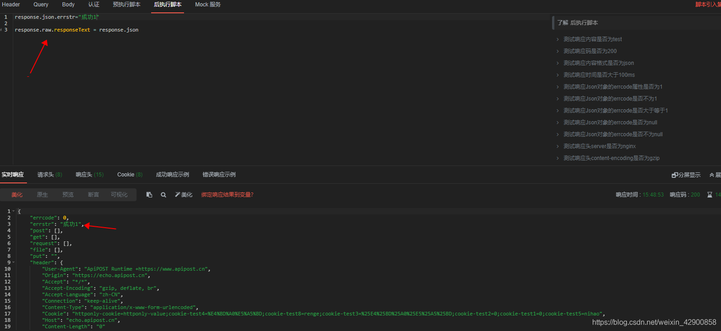721x331 pixels.
Task: Switch to the Mock 服务 tab
Action: [208, 5]
